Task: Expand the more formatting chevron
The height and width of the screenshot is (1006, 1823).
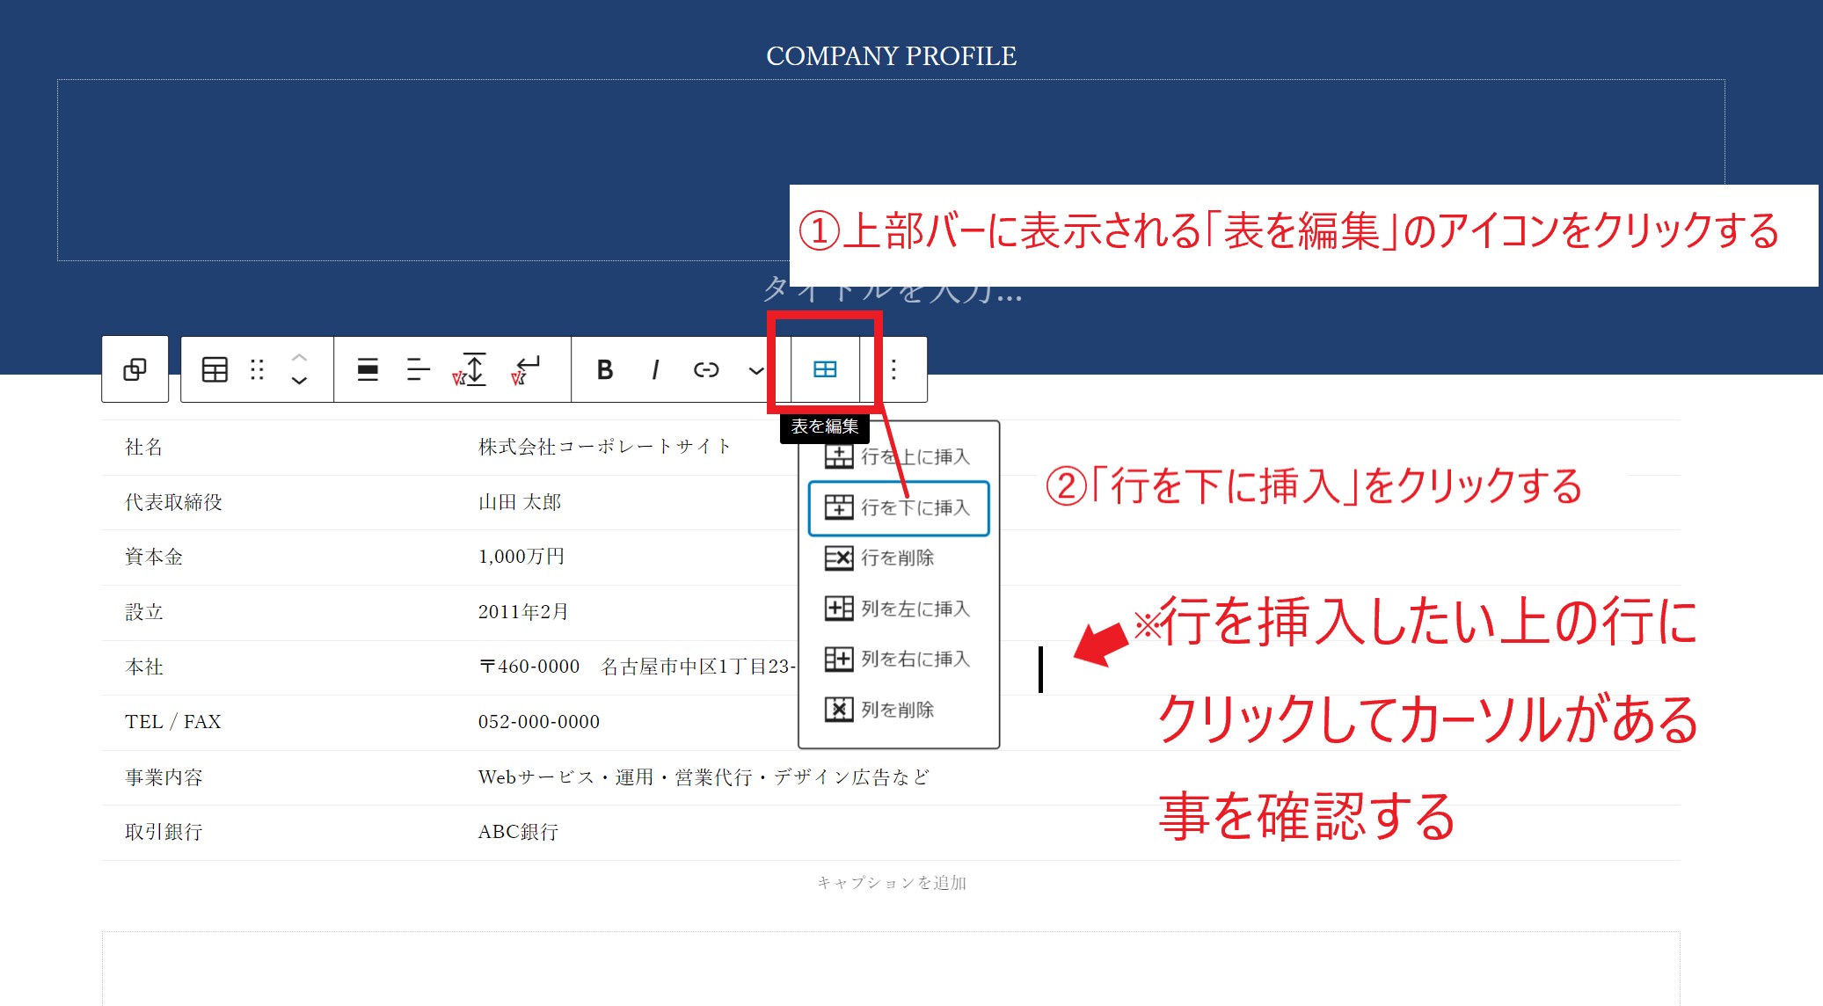Action: [x=755, y=370]
